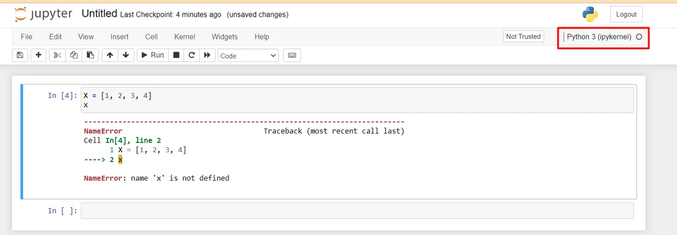Move selected cell up arrow

pos(109,55)
